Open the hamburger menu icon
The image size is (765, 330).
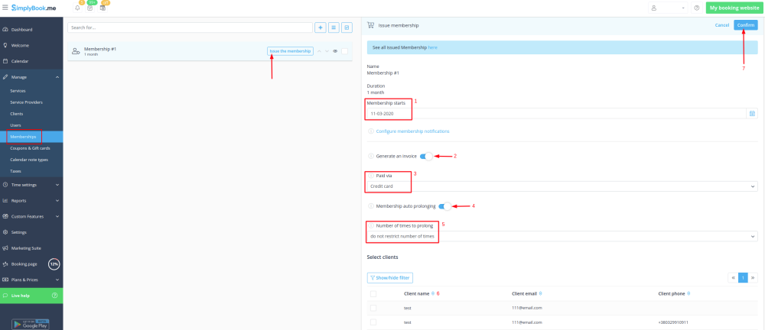5,7
